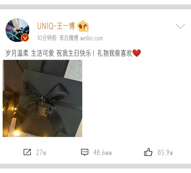The height and width of the screenshot is (173, 191).
Task: Click the red heart emoji
Action: [137, 53]
